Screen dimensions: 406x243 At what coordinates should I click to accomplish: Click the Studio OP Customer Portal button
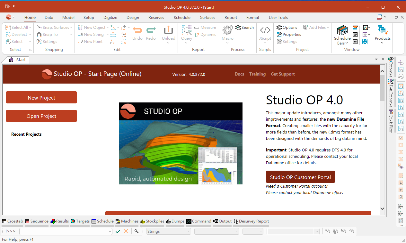[x=300, y=177]
